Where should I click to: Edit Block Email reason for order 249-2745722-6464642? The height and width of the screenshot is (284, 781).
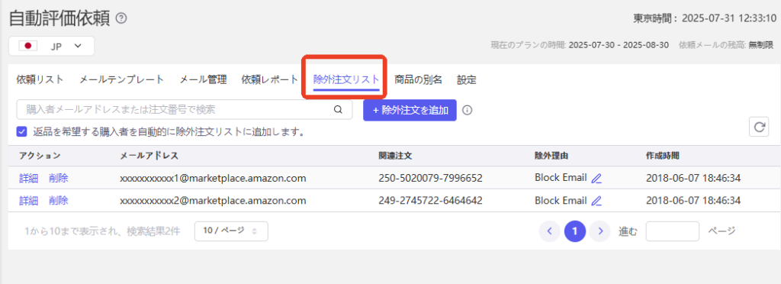(x=596, y=201)
